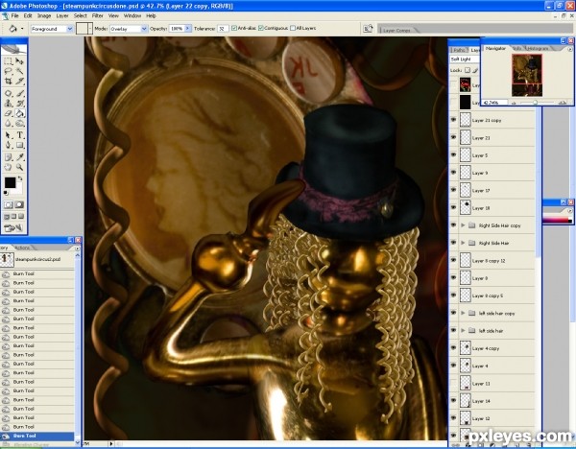Select the Eyedropper tool

(x=19, y=157)
